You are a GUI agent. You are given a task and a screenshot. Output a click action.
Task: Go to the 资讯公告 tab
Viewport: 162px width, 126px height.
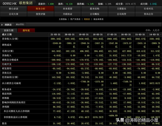point(149,14)
